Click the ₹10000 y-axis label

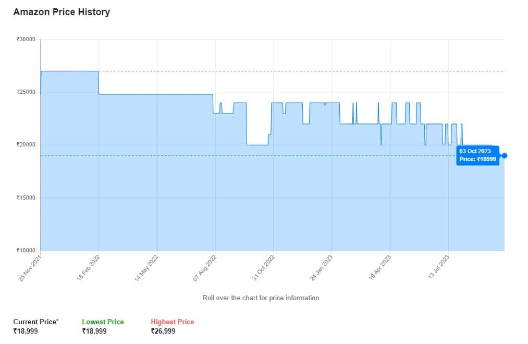pyautogui.click(x=26, y=251)
